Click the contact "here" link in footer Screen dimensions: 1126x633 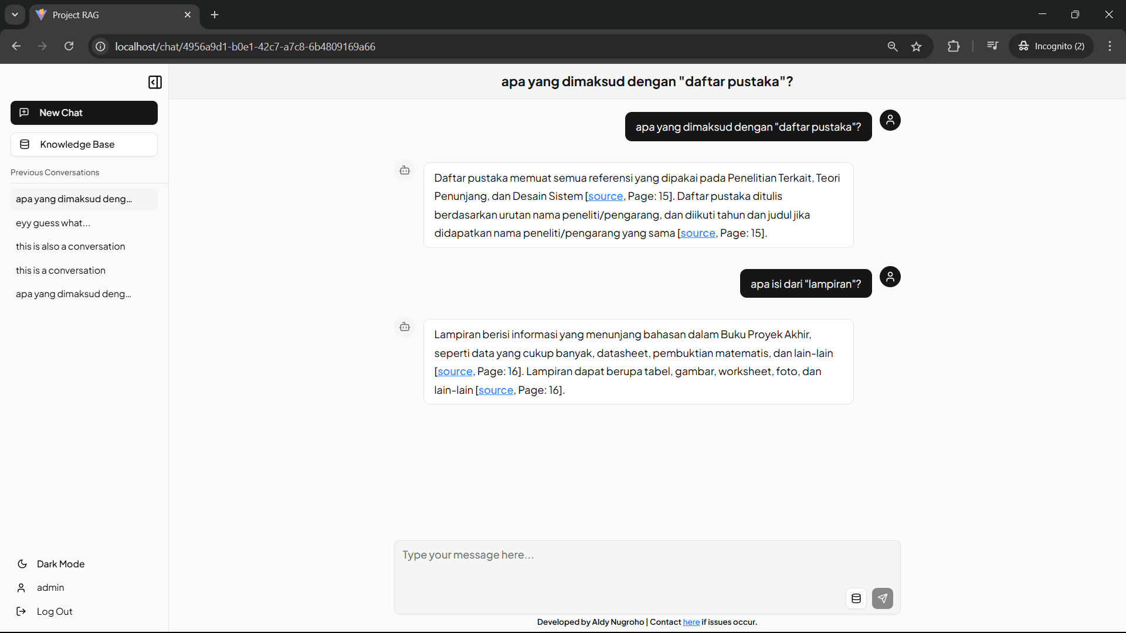(691, 622)
